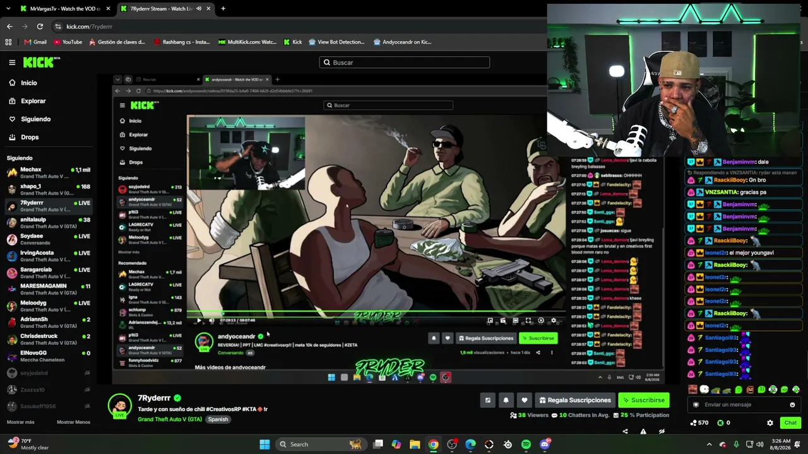Follow 7Ryderrr with the heart icon
The width and height of the screenshot is (808, 454).
coord(524,400)
